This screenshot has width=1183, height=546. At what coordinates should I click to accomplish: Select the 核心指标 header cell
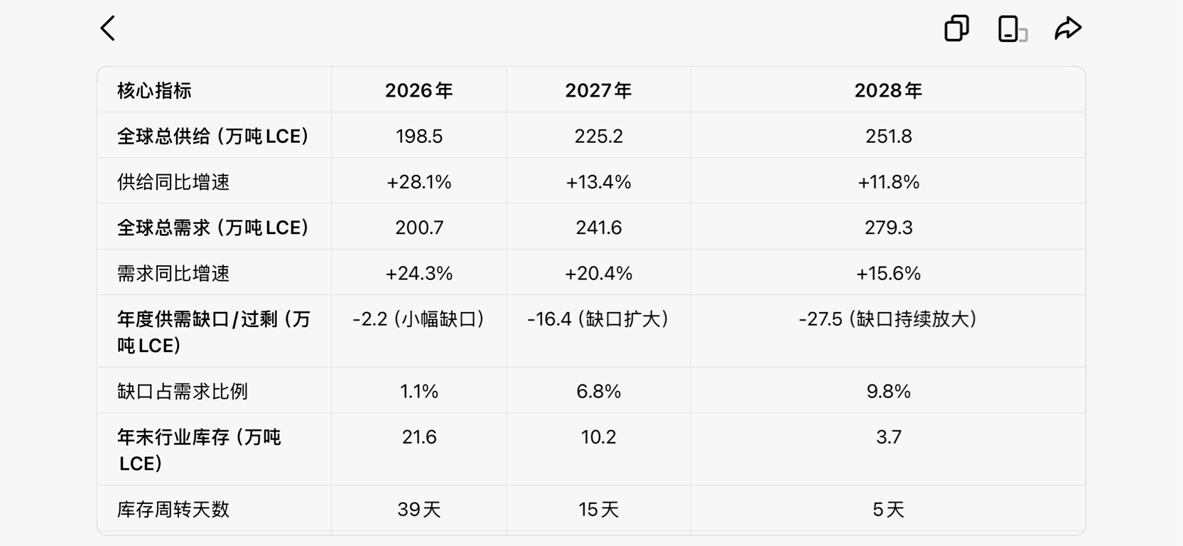[154, 90]
